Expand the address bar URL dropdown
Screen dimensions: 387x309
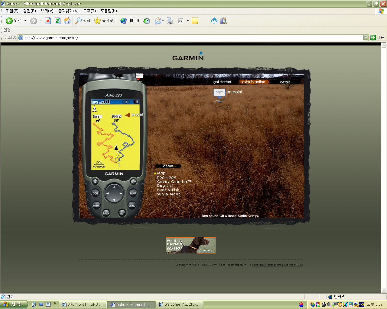click(x=366, y=38)
